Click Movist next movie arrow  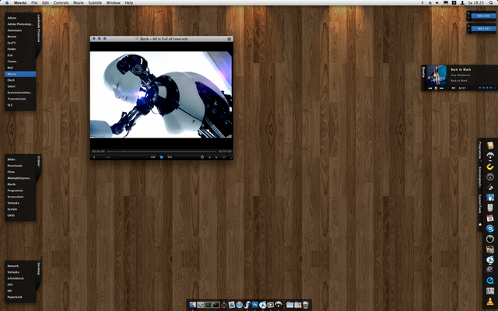[x=216, y=157]
